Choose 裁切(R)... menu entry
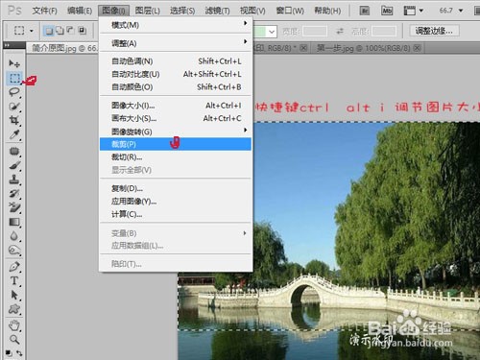This screenshot has width=480, height=360. tap(176, 156)
